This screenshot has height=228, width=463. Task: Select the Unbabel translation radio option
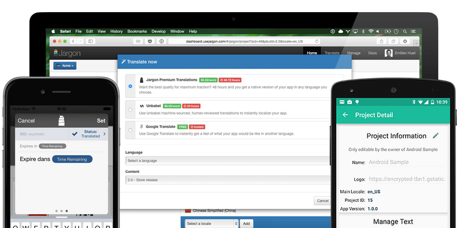pyautogui.click(x=130, y=109)
